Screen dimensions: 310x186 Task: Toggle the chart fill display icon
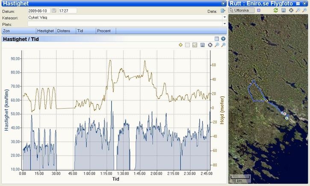pos(195,45)
